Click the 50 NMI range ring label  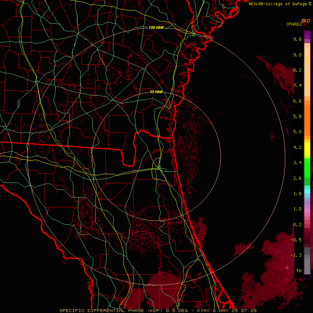(156, 92)
